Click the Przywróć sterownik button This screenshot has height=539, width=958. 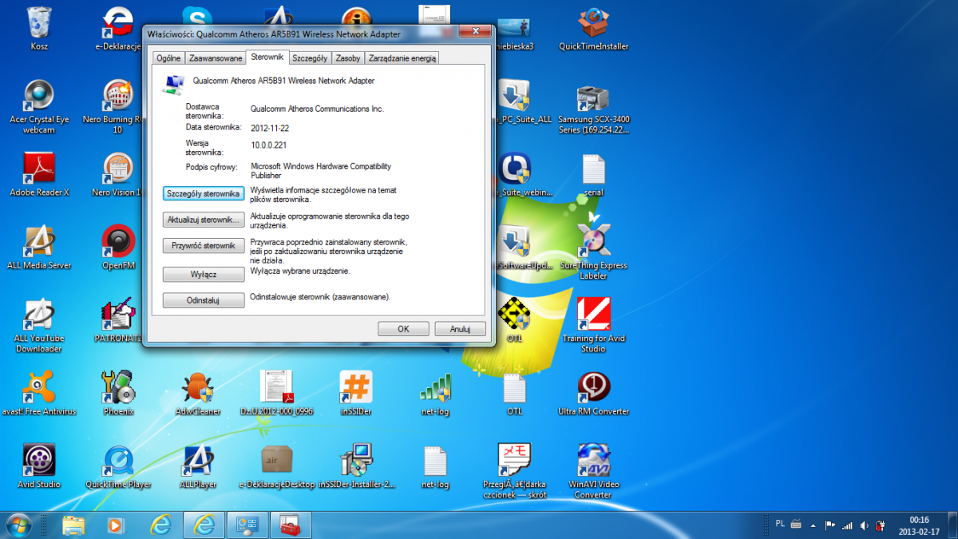[x=204, y=246]
